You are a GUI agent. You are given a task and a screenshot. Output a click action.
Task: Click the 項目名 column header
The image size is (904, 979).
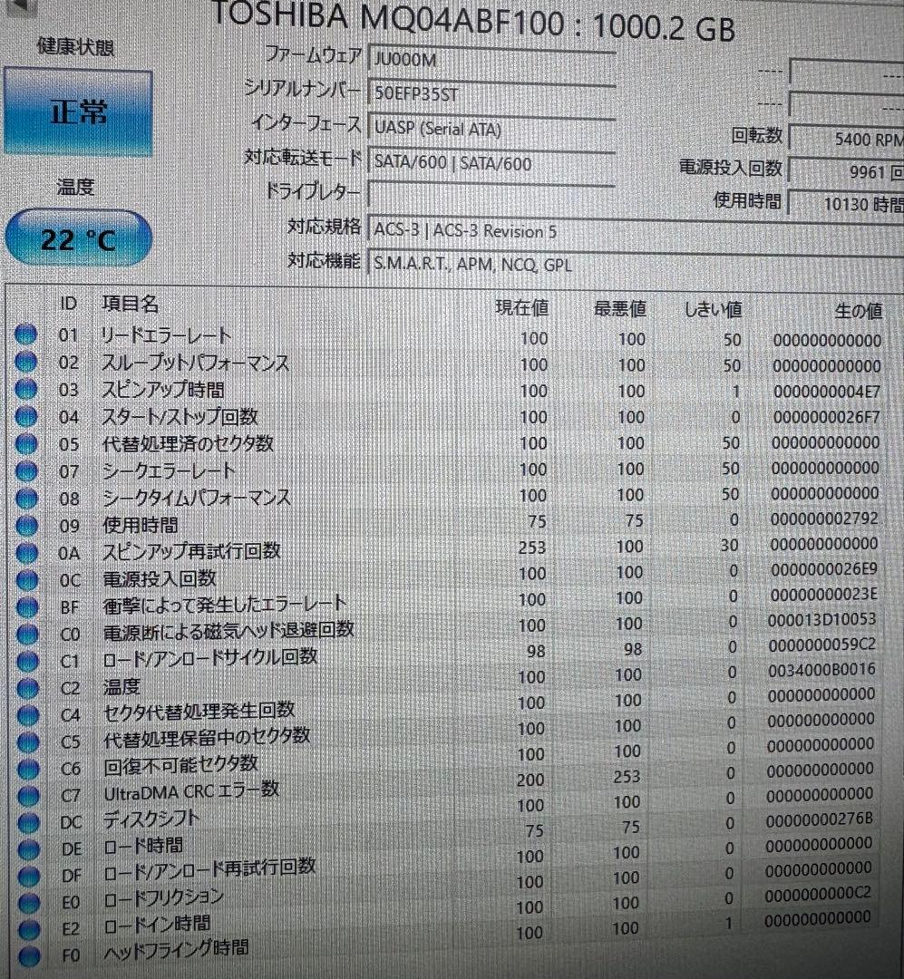[x=130, y=304]
